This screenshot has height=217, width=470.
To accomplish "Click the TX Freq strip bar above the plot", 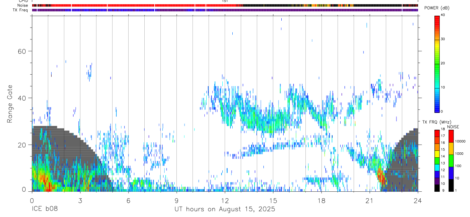I will [225, 10].
